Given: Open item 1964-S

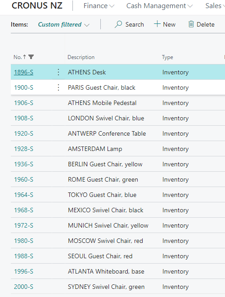Looking at the screenshot, I should click(24, 195).
